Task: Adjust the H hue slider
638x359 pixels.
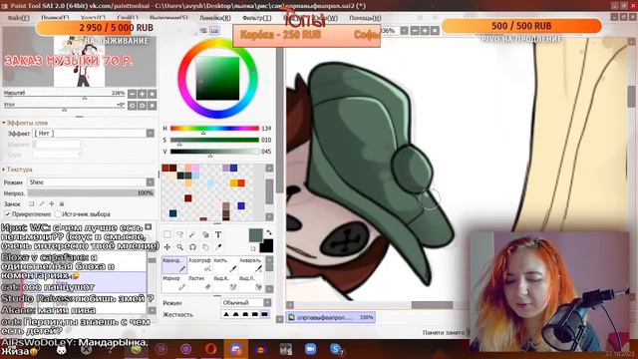Action: point(214,129)
